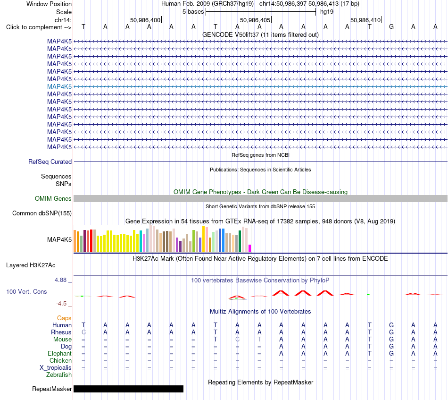Image resolution: width=448 pixels, height=400 pixels.
Task: Click the G base in the Human alignment row
Action: coord(391,325)
